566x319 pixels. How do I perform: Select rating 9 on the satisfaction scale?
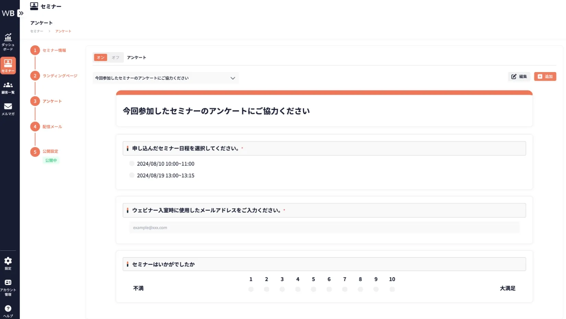coord(376,289)
